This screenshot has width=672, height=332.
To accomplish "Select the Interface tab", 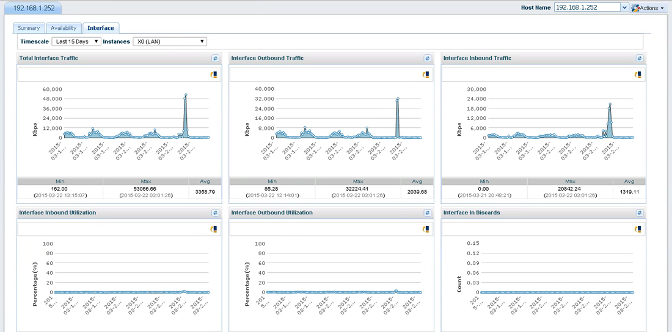I will (101, 28).
